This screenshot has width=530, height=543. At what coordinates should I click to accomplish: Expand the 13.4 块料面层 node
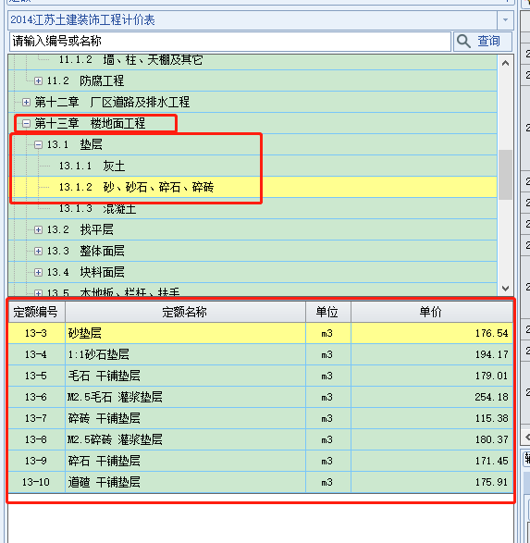38,273
